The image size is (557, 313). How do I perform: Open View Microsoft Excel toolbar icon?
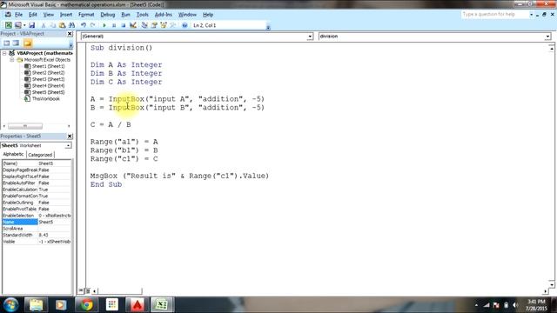click(x=9, y=25)
